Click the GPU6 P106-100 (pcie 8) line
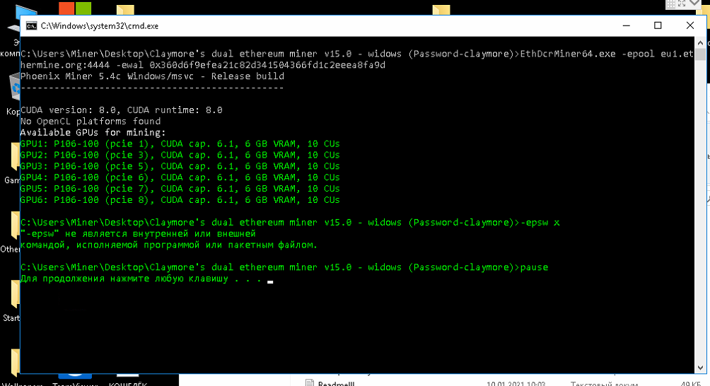Screen dimensions: 710x386 [180, 200]
